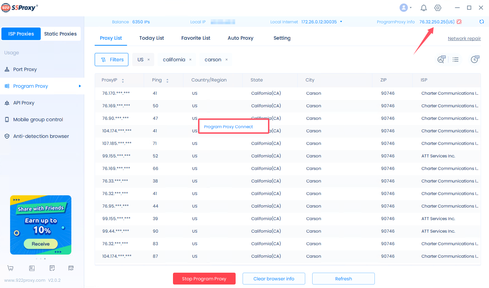This screenshot has height=288, width=489.
Task: Click the disconnect broken-link icon beside 76.32.250.25
Action: point(459,22)
